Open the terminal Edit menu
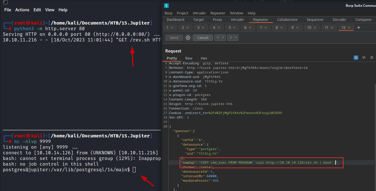This screenshot has height=191, width=376. pyautogui.click(x=37, y=10)
